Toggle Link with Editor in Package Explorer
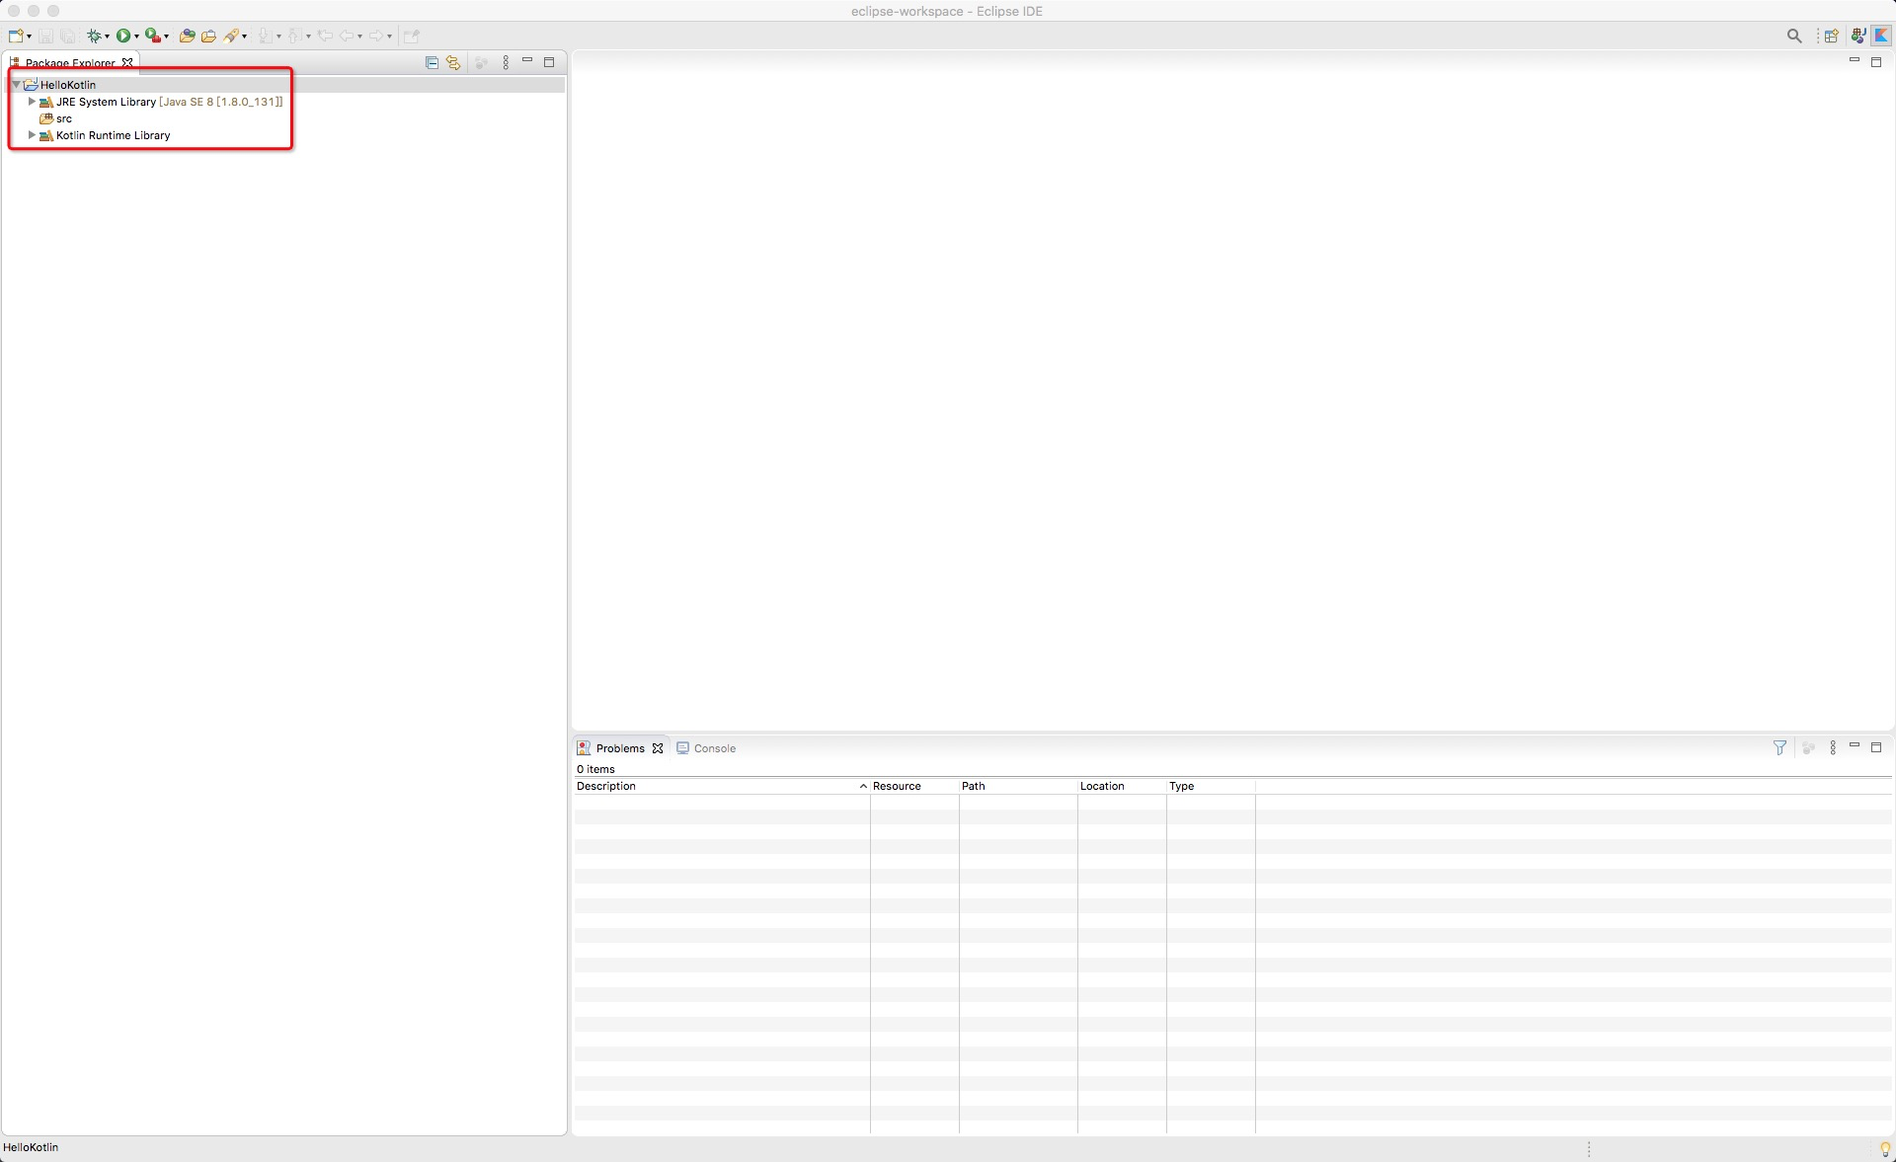Viewport: 1896px width, 1162px height. coord(453,62)
